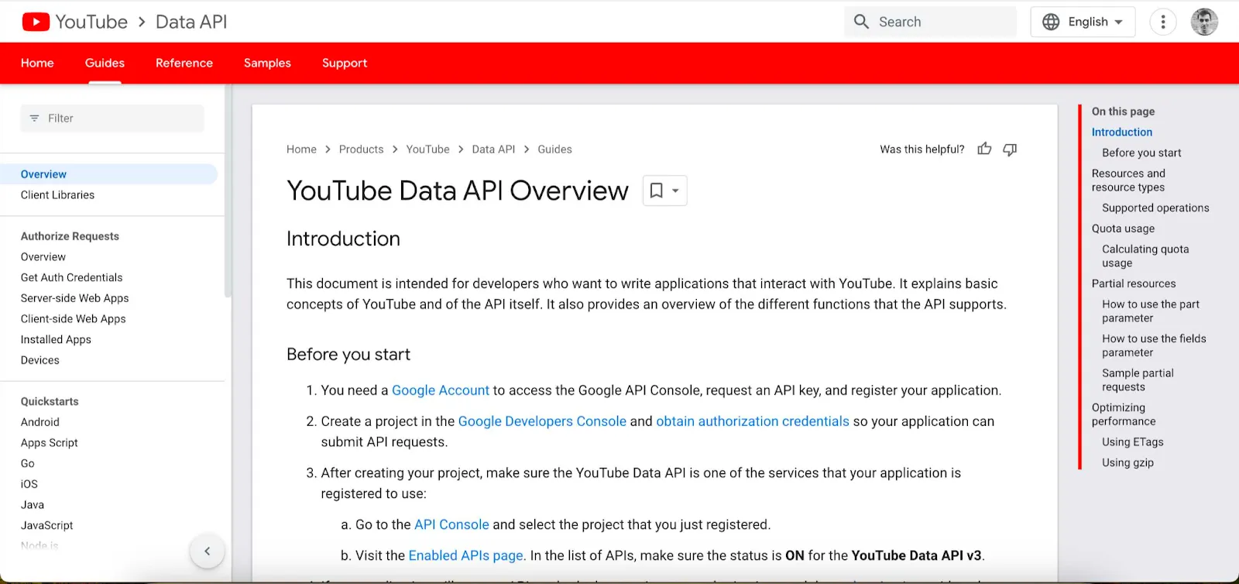Open Installed Apps guide
Image resolution: width=1239 pixels, height=584 pixels.
click(x=56, y=339)
